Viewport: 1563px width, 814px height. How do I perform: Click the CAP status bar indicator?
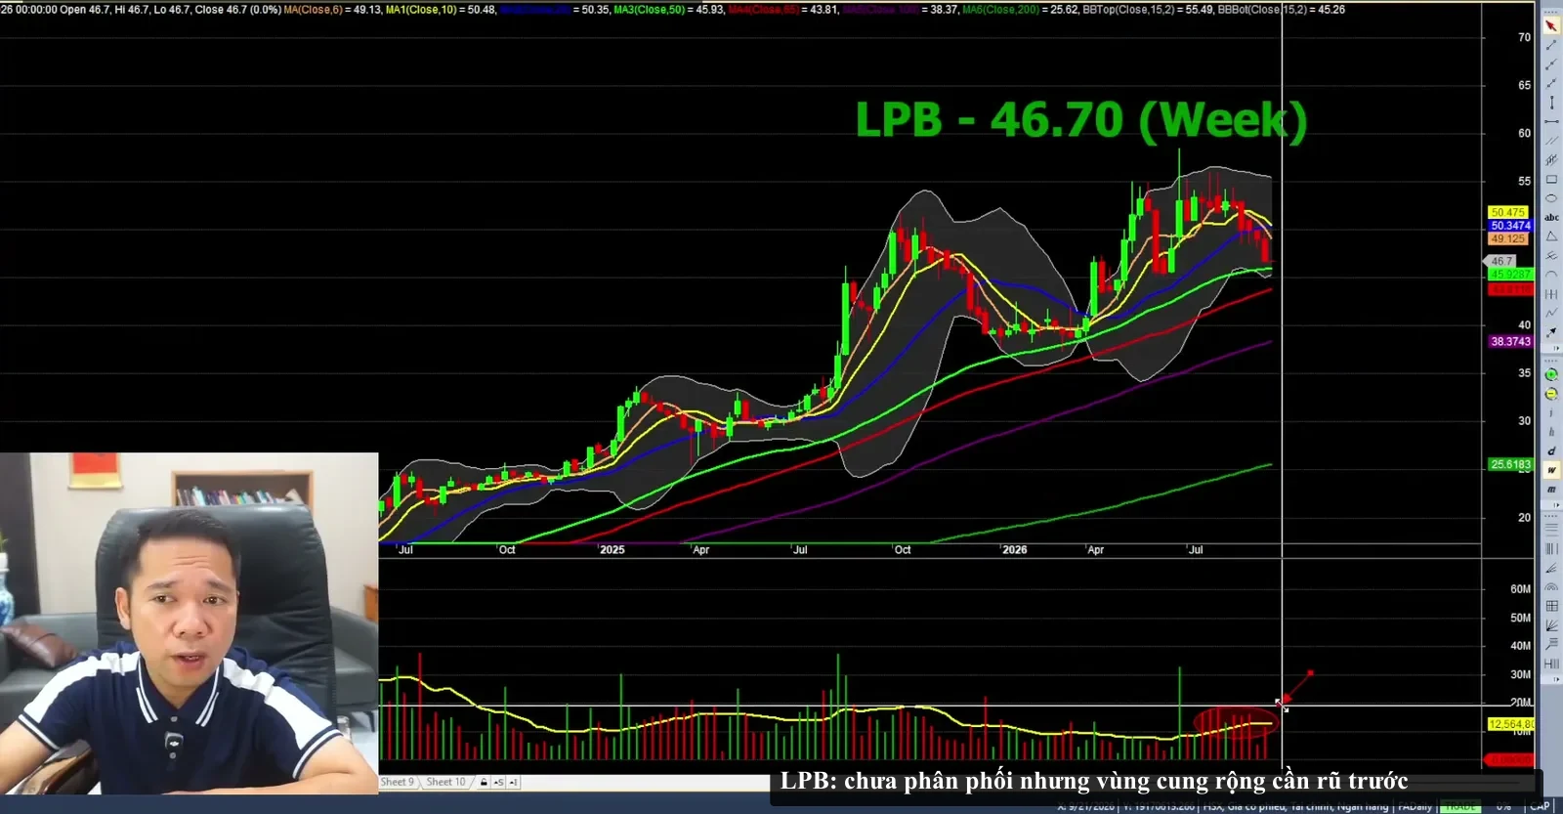(1540, 806)
